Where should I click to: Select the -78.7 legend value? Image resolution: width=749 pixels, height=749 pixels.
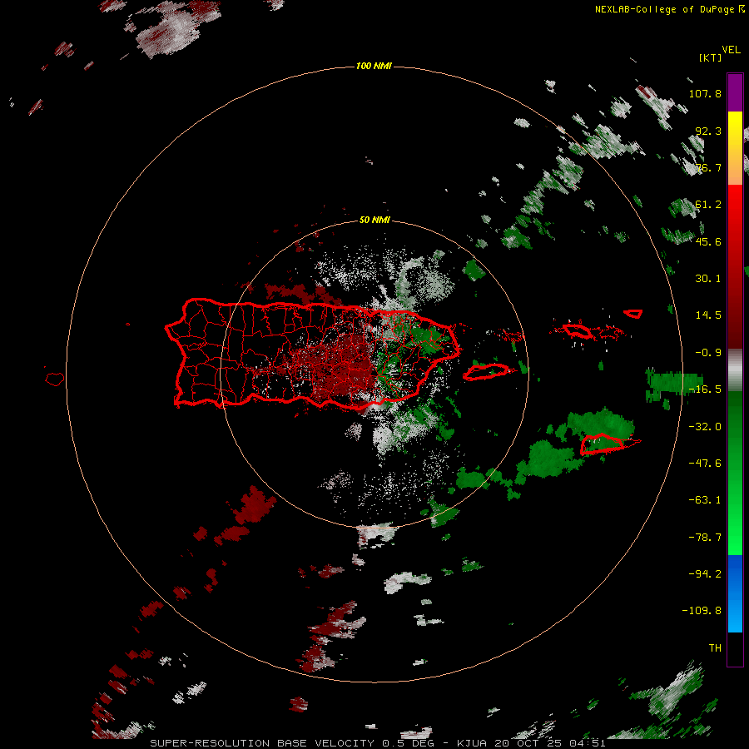(x=705, y=538)
